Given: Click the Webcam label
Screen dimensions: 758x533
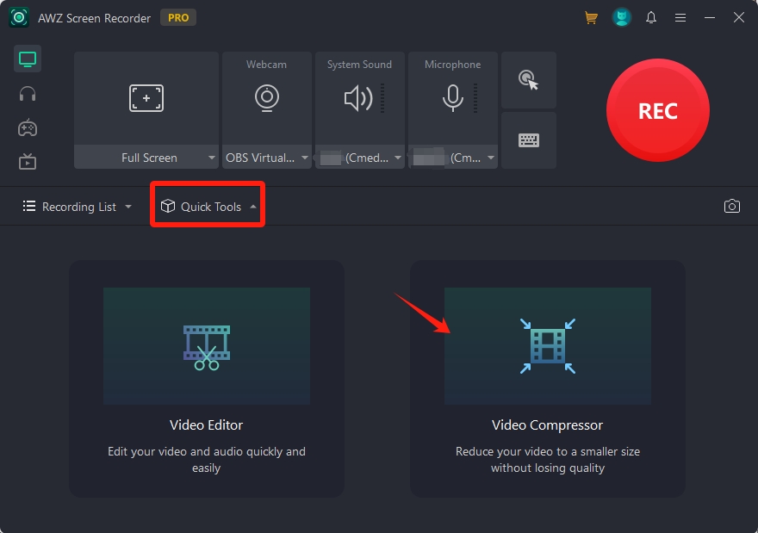Looking at the screenshot, I should click(266, 65).
